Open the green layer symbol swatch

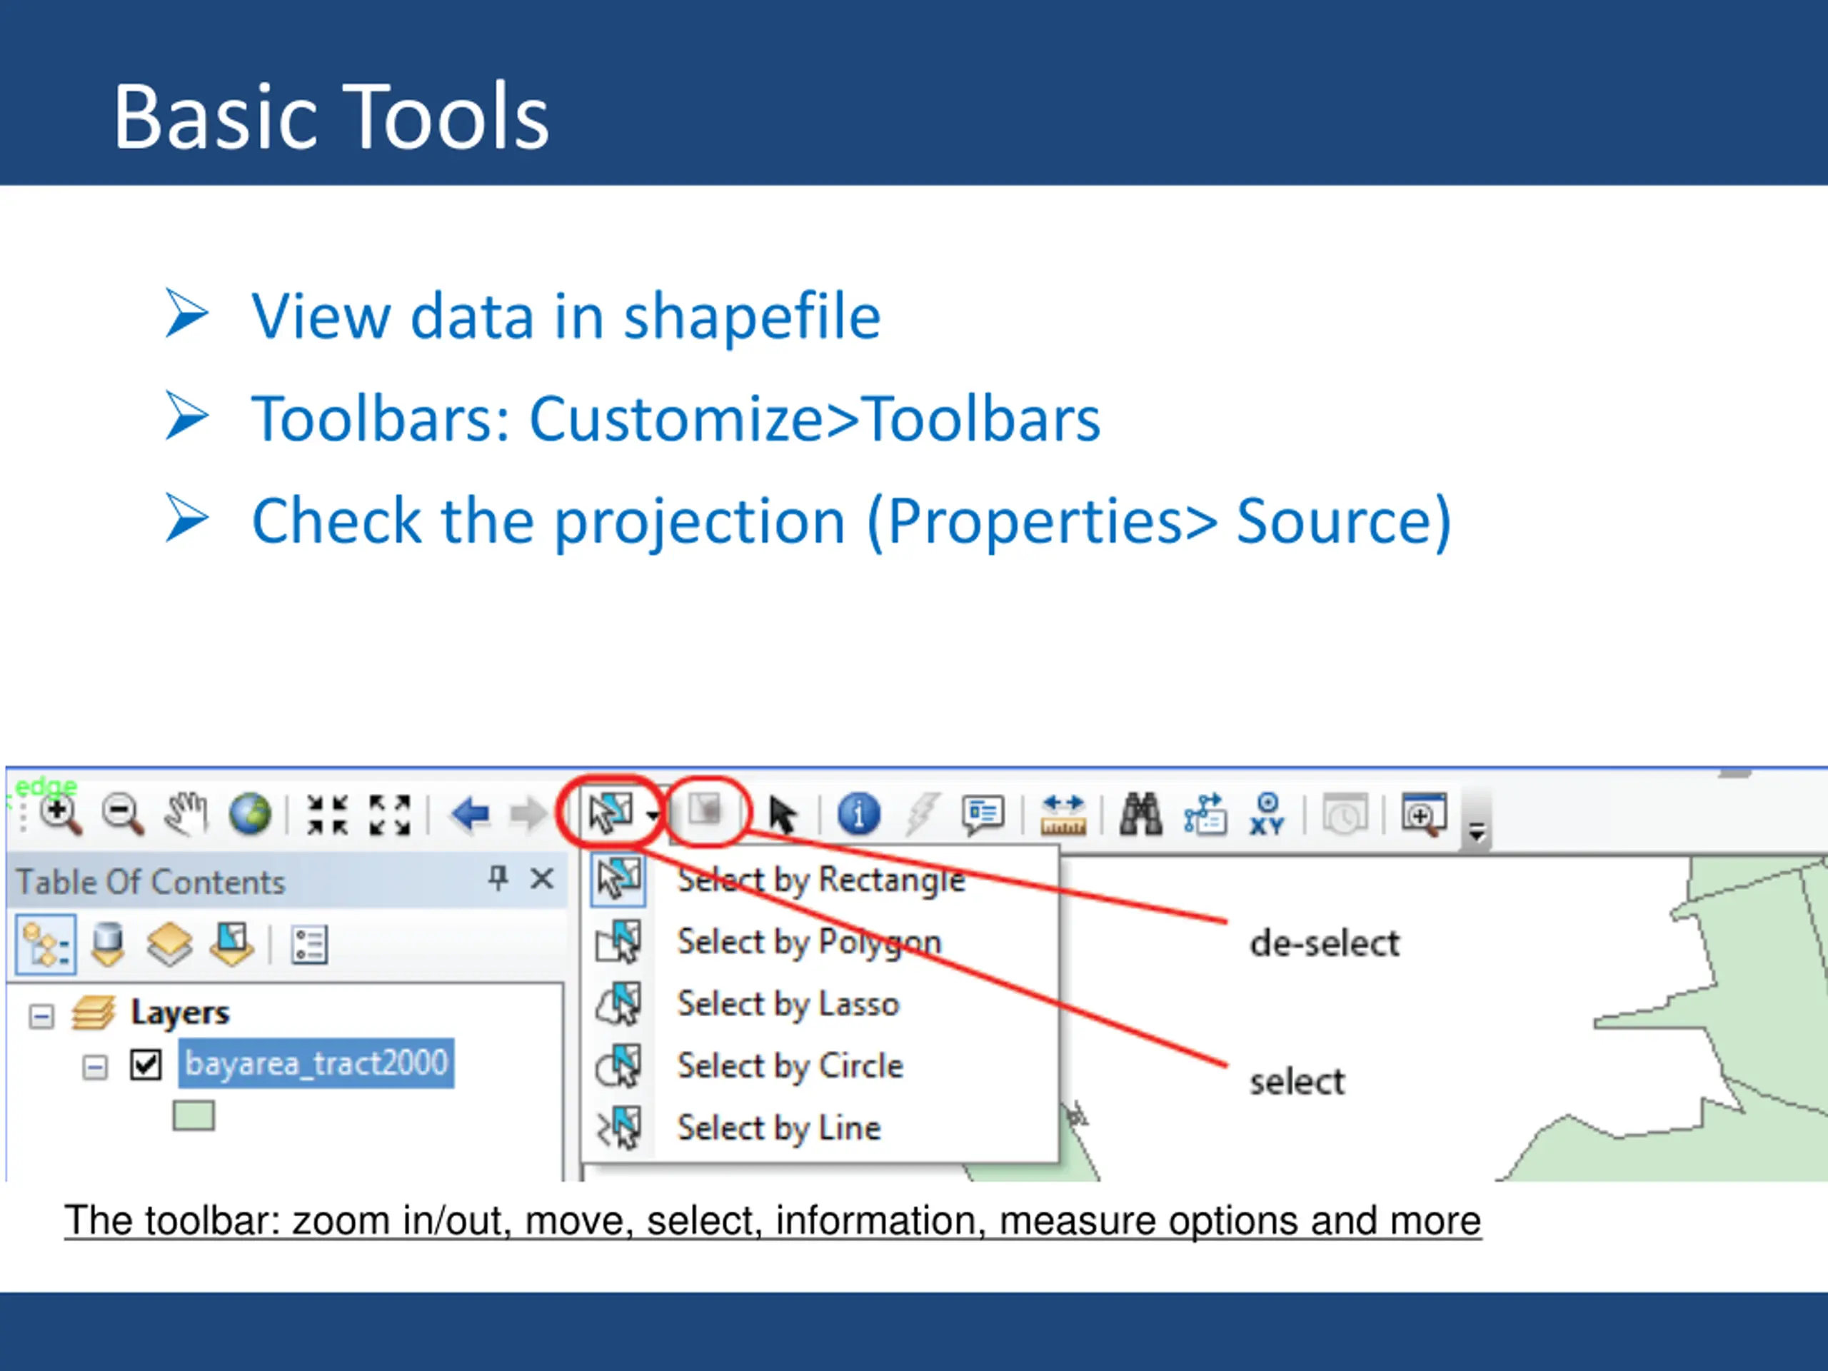[x=194, y=1115]
